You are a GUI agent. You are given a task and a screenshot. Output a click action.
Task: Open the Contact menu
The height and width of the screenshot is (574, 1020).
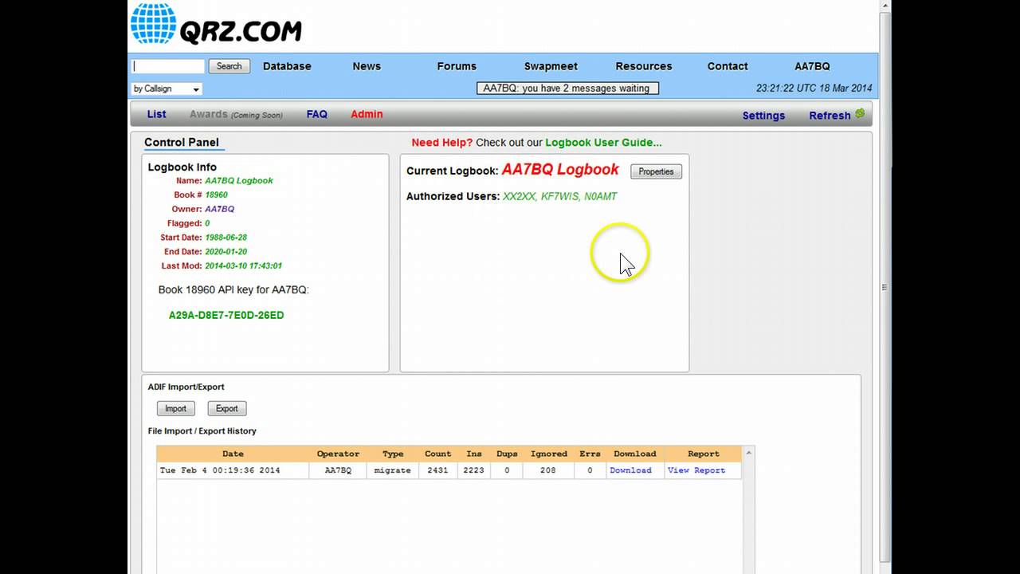[x=728, y=66]
